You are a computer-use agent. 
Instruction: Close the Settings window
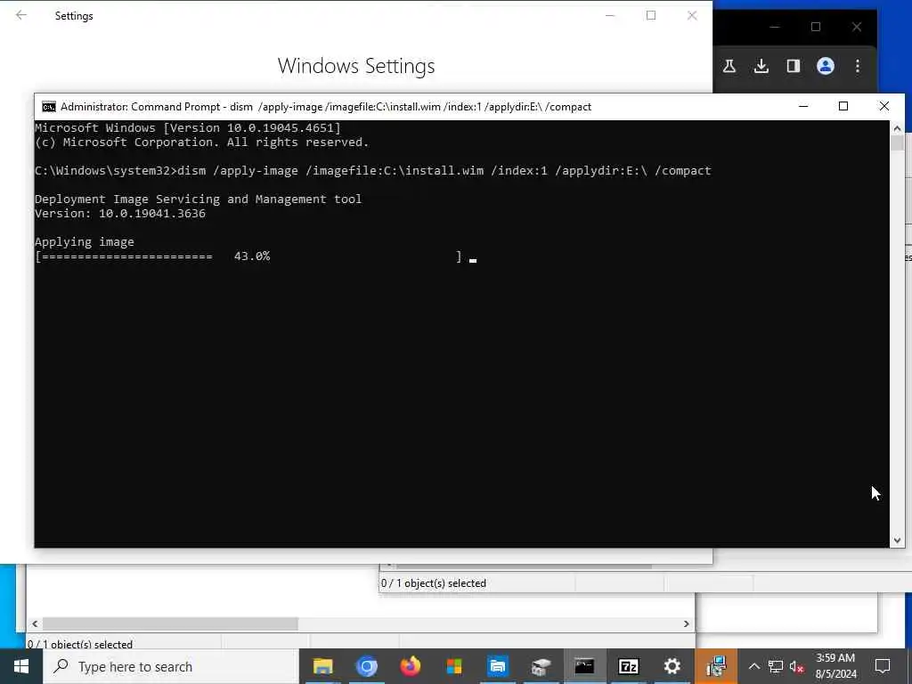692,15
